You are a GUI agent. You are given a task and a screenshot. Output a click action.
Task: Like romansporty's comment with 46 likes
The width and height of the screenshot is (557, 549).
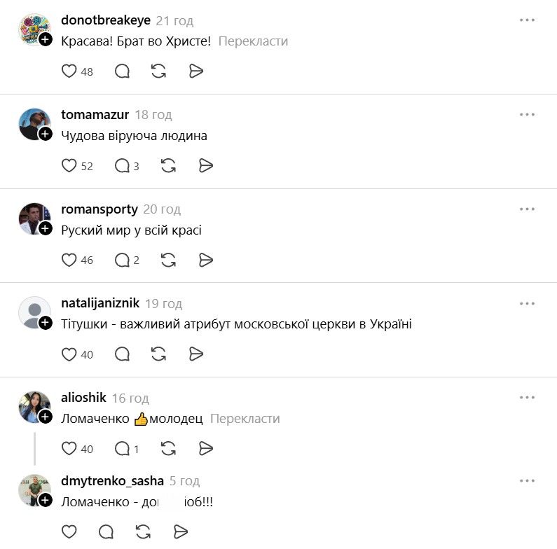coord(69,260)
